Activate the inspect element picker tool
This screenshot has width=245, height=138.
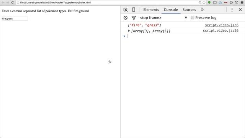point(126,10)
